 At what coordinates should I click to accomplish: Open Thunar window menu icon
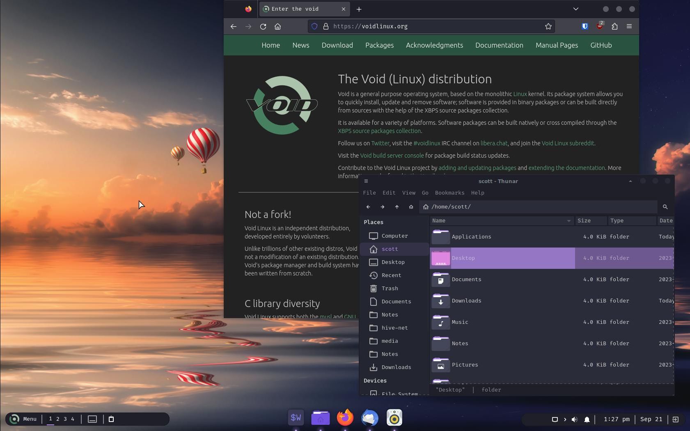coord(366,181)
